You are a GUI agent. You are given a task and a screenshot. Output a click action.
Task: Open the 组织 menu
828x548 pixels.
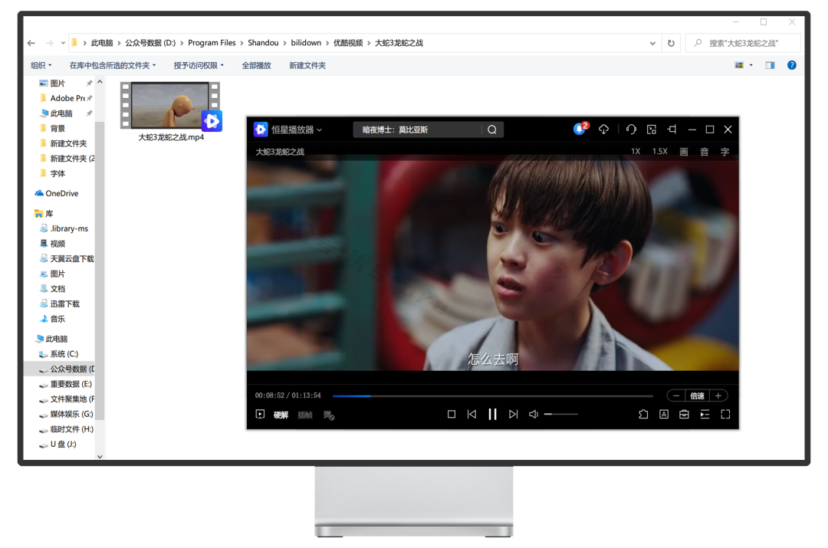point(41,65)
